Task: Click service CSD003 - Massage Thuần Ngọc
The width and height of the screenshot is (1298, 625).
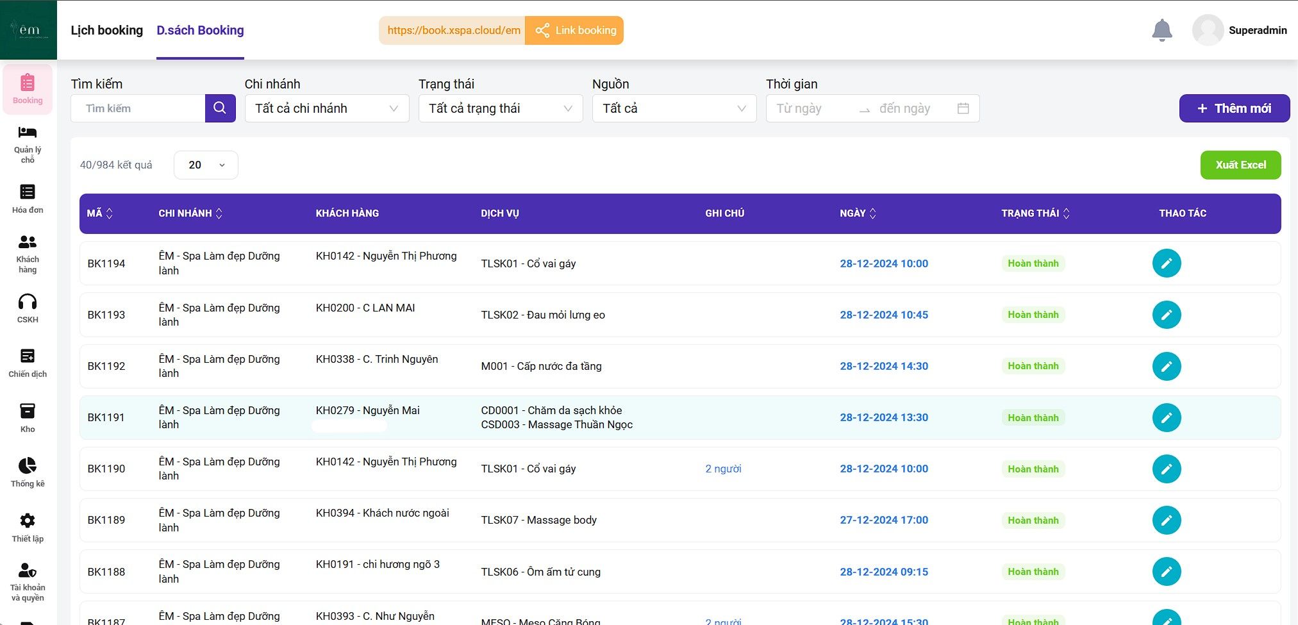Action: point(557,424)
